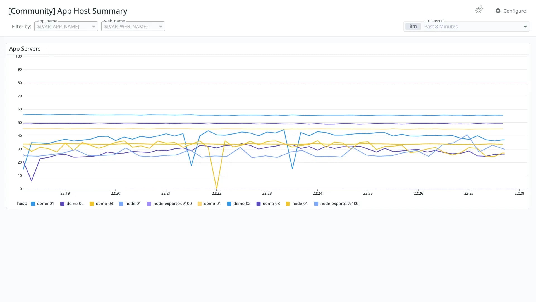Click the App Servers panel title
Image resolution: width=536 pixels, height=302 pixels.
click(x=25, y=49)
